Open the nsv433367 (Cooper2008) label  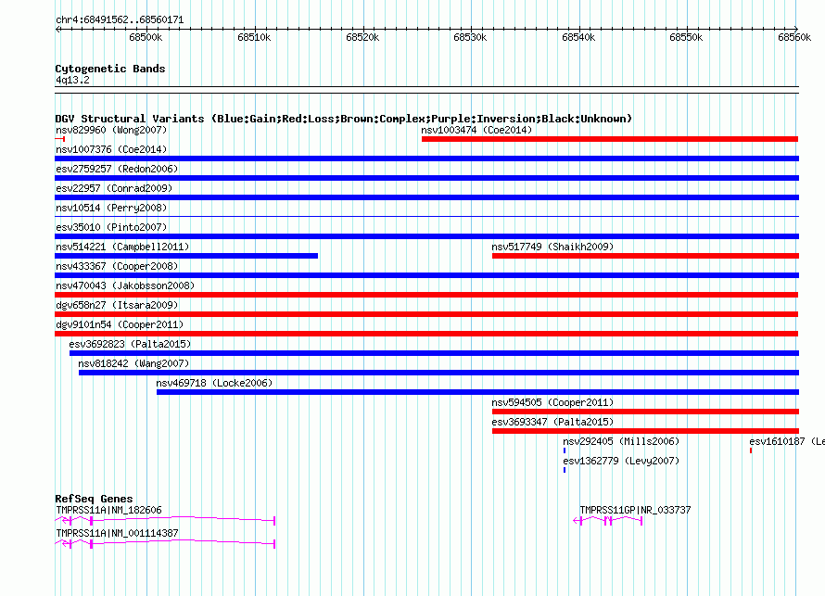pyautogui.click(x=117, y=266)
